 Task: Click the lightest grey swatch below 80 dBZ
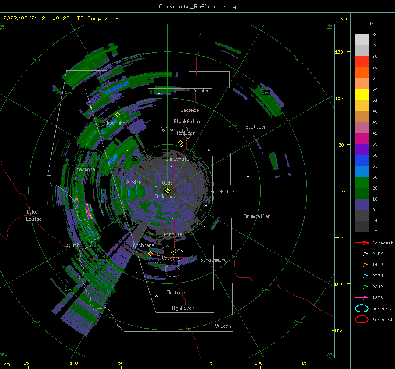pos(362,40)
